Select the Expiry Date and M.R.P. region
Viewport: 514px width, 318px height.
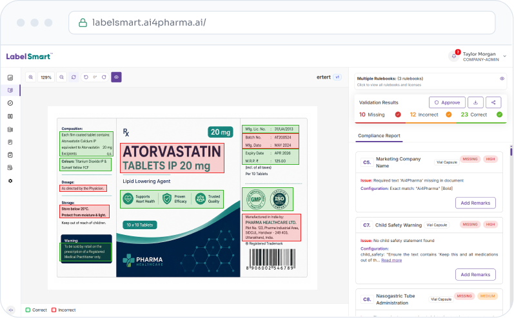270,156
